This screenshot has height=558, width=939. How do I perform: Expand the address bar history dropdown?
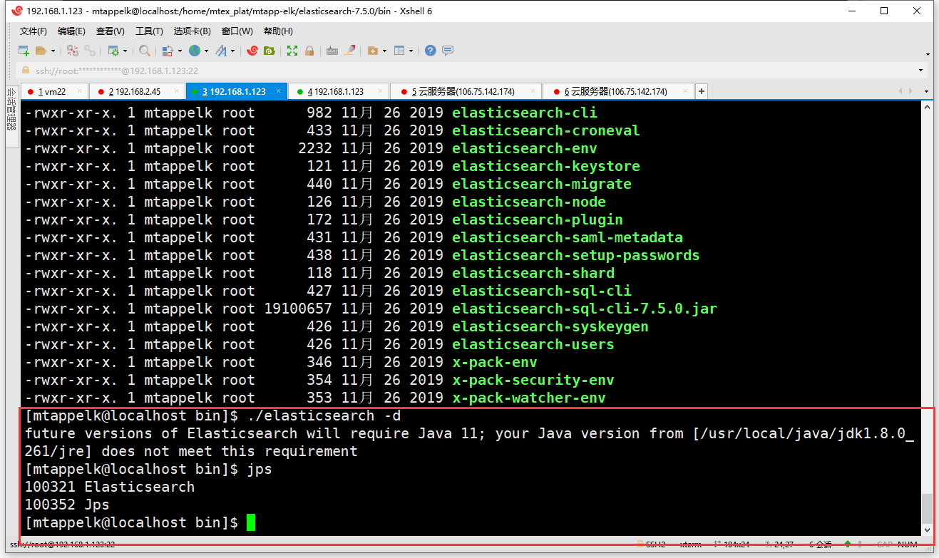click(x=920, y=71)
